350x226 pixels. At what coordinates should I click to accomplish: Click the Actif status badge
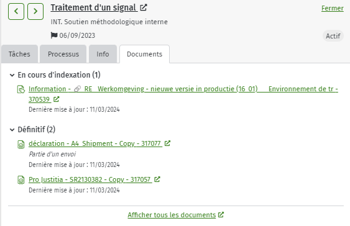(x=333, y=36)
